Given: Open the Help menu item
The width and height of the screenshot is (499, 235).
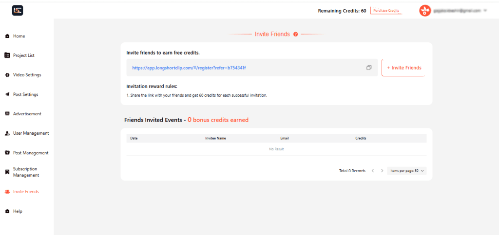Looking at the screenshot, I should [x=18, y=211].
